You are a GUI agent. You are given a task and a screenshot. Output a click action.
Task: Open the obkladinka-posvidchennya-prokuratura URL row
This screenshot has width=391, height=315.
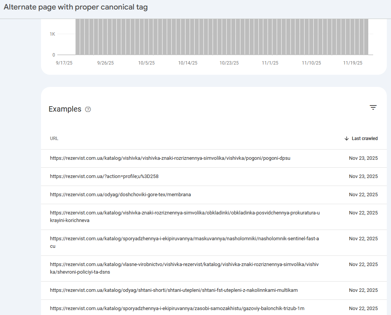tap(214, 217)
